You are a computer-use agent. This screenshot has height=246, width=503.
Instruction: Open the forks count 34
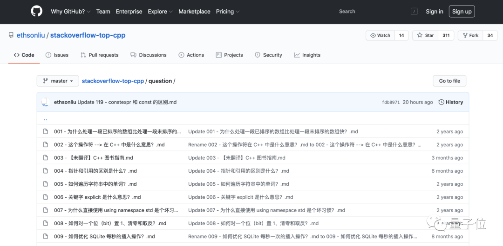pos(490,36)
